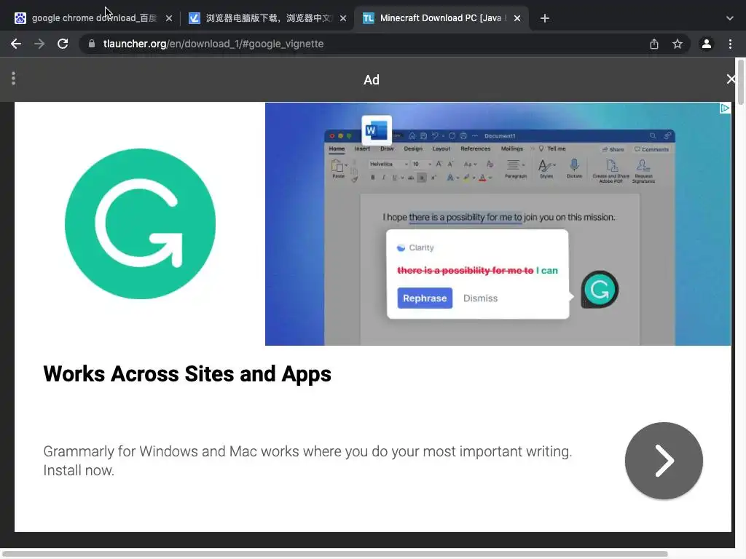Open the Chrome three-dot menu
The image size is (746, 559).
(730, 44)
